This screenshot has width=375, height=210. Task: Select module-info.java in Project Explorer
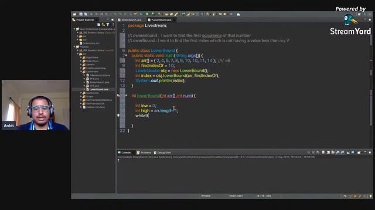(96, 107)
